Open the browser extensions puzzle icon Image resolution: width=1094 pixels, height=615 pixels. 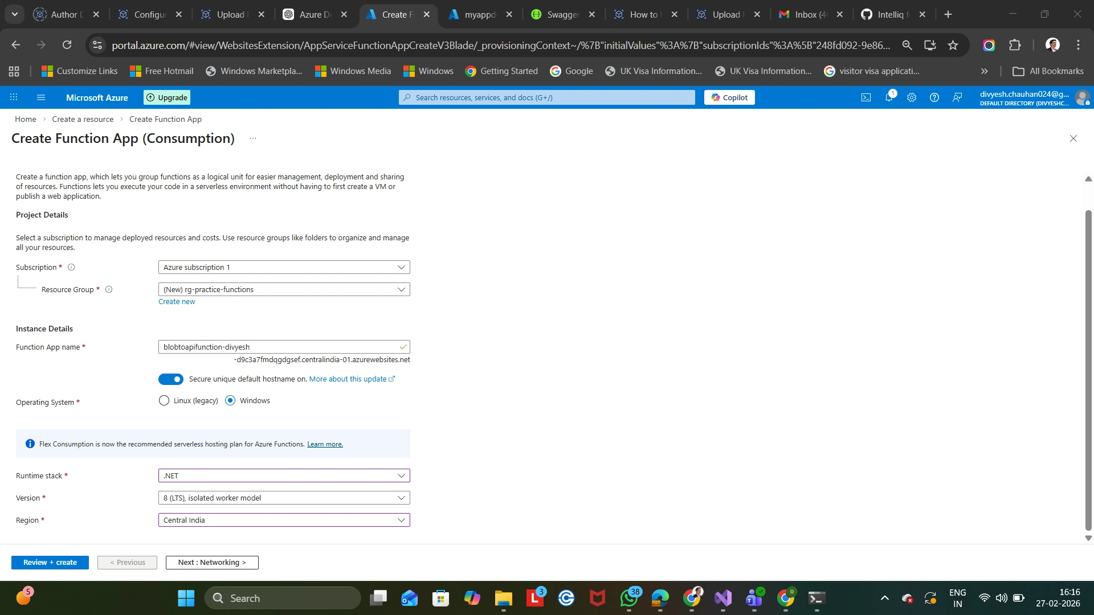point(1015,45)
